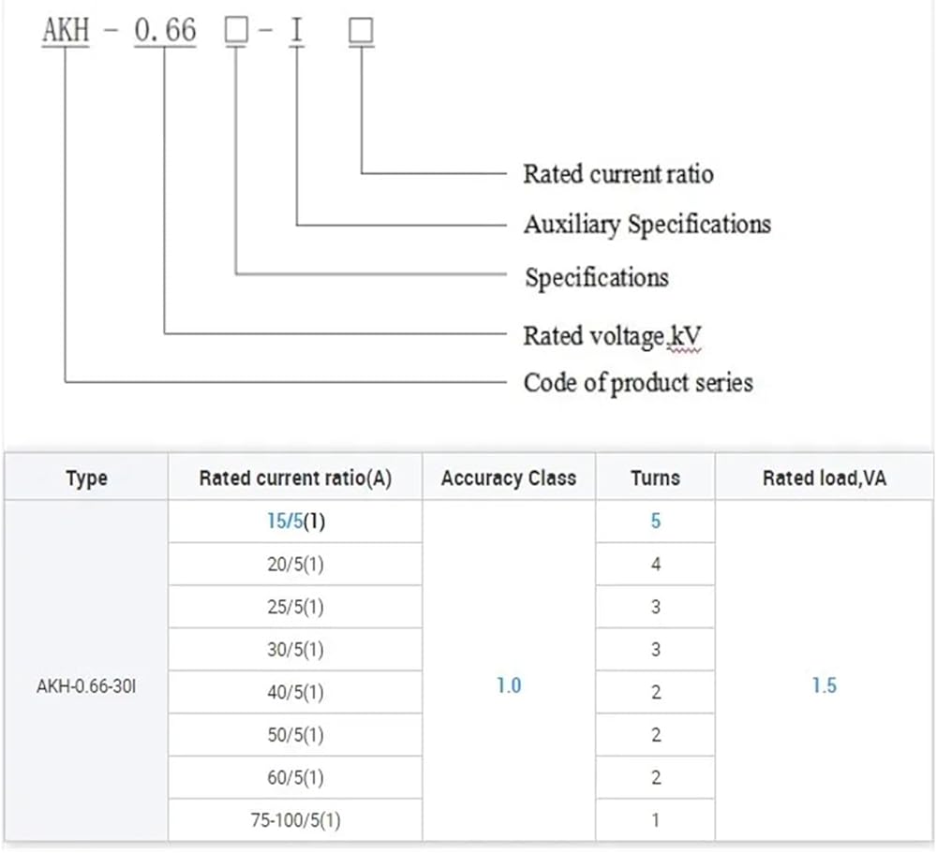Click the blue 15/5(1) current ratio link

294,522
